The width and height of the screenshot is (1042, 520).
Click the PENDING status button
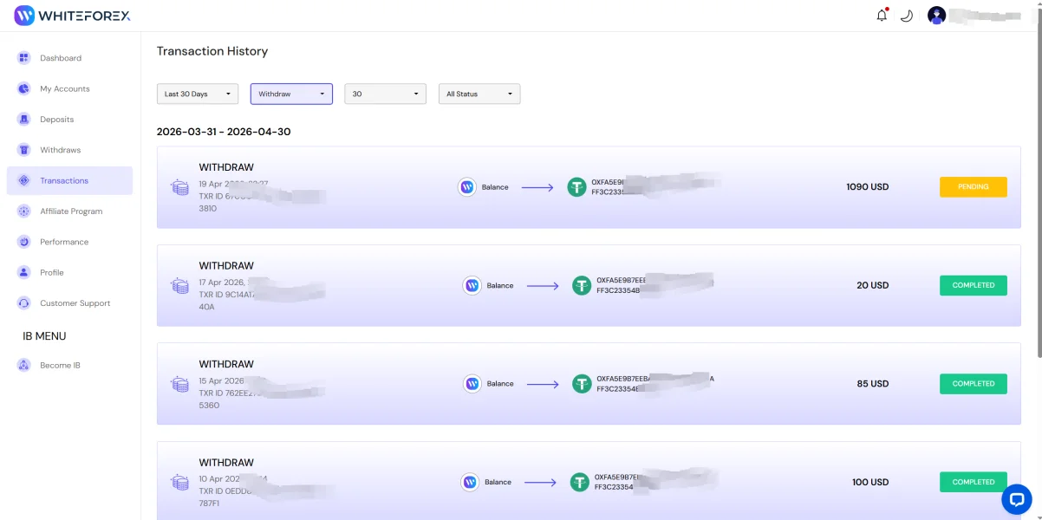point(974,187)
